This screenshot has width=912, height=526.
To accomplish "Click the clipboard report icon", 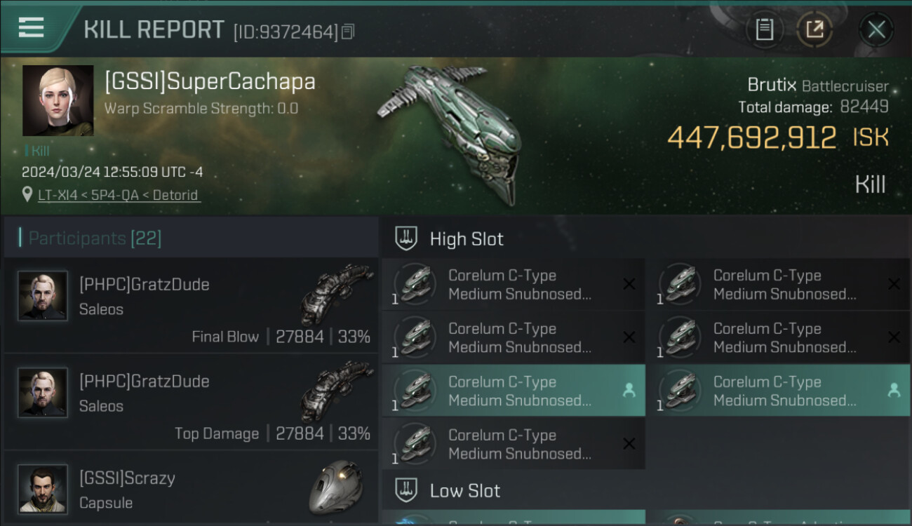I will [764, 29].
